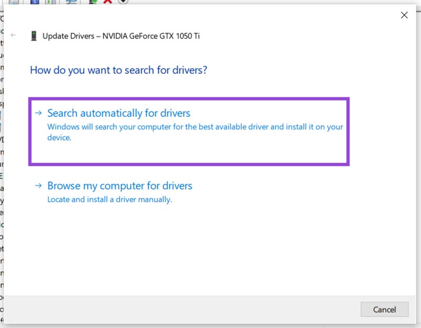Click the blue help icon in toolbar

pyautogui.click(x=35, y=2)
